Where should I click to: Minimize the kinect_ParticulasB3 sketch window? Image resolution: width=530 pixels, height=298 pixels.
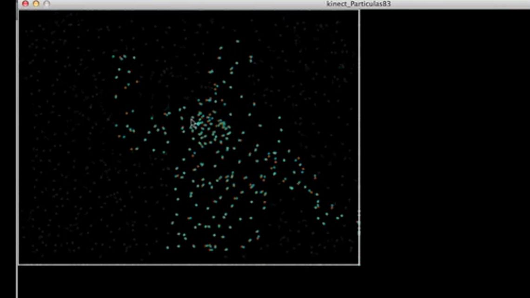tap(36, 4)
